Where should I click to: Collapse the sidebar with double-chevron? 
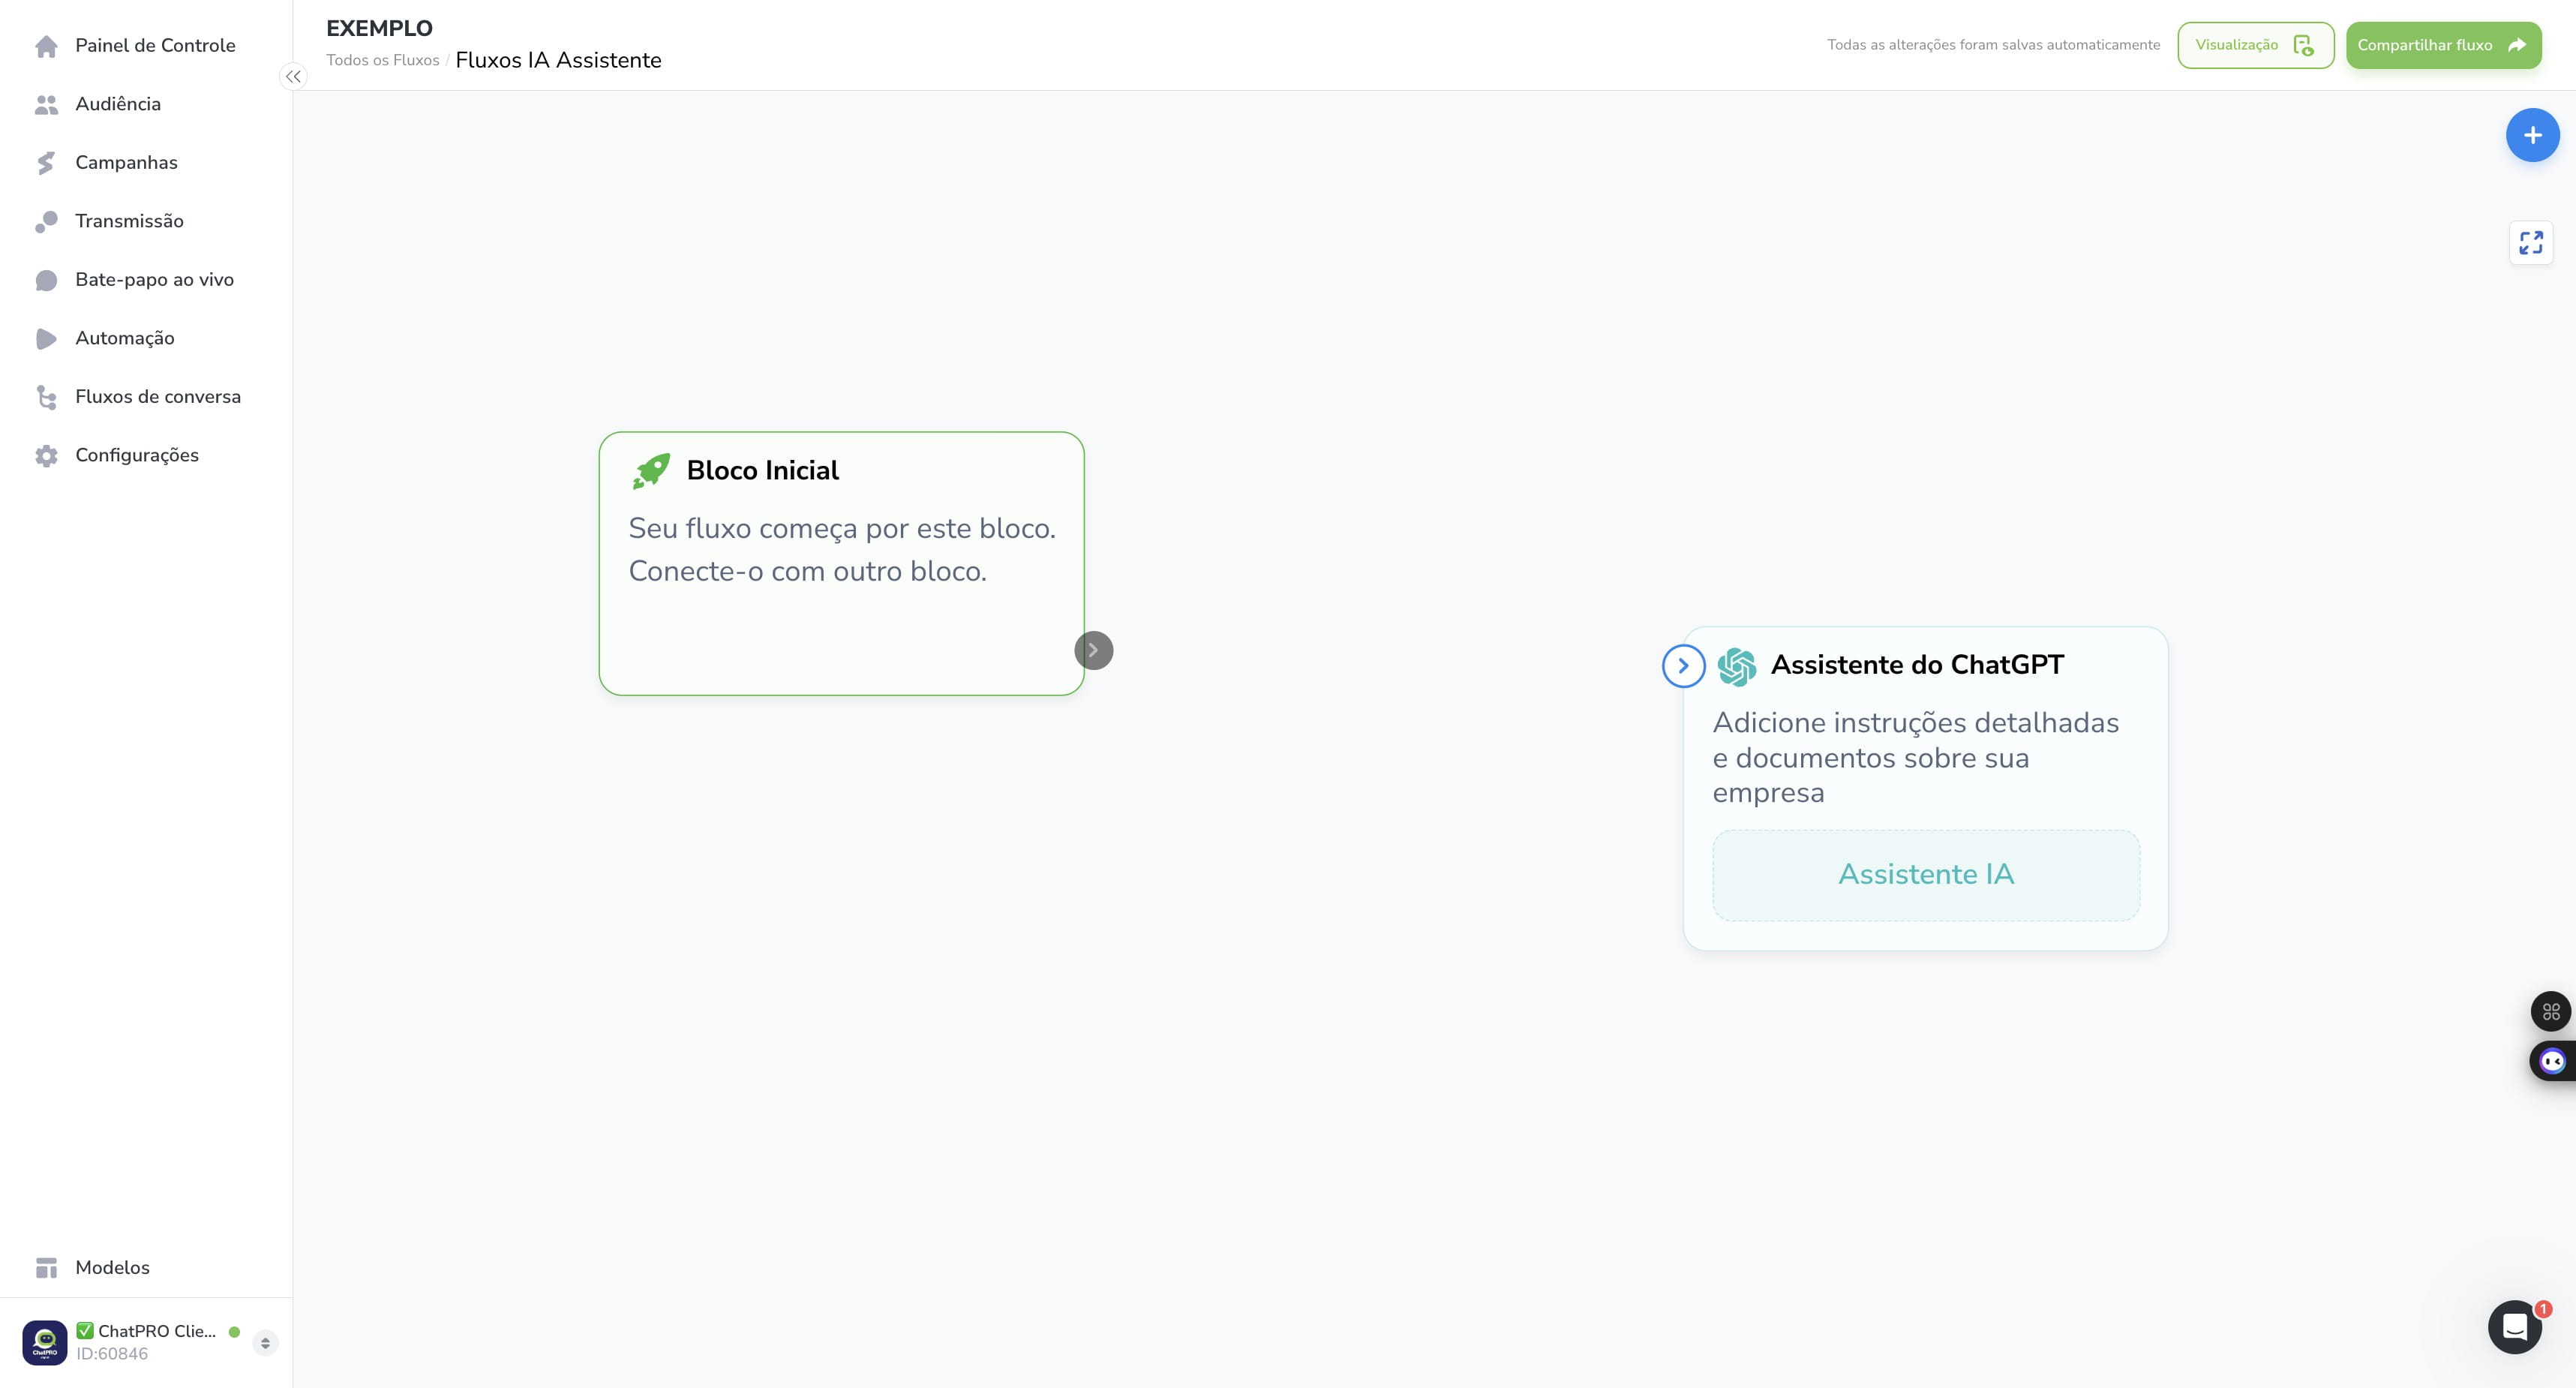(293, 76)
